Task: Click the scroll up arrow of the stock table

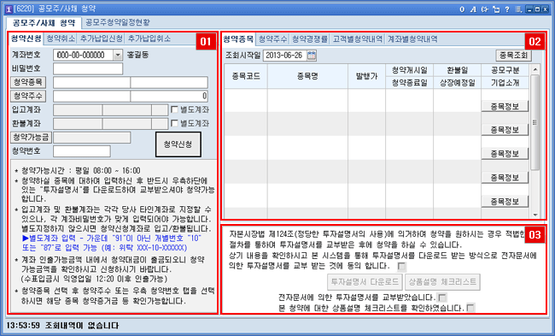Action: coord(535,69)
